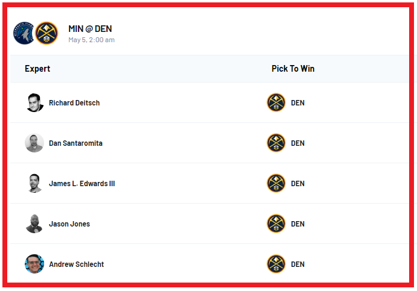The height and width of the screenshot is (291, 417).
Task: Open James L. Edwards III's avatar
Action: [x=34, y=183]
